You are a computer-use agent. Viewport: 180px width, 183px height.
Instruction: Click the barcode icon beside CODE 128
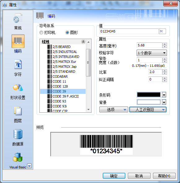coord(49,86)
